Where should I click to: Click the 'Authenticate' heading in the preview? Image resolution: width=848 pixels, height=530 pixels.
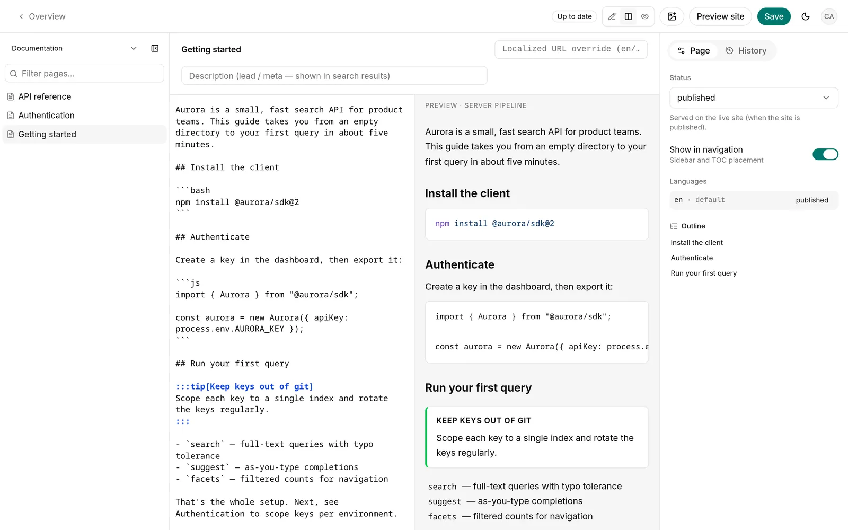460,265
